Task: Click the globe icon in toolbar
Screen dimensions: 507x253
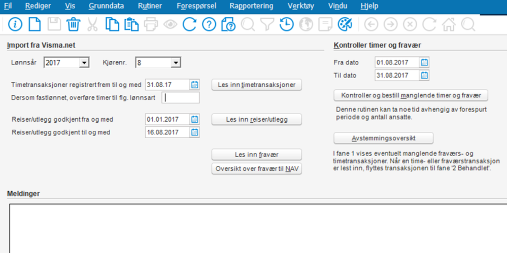Action: [x=306, y=24]
